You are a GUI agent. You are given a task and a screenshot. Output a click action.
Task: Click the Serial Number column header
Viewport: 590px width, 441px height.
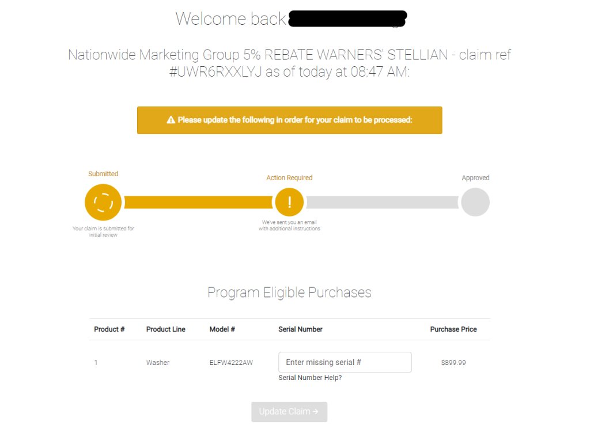click(300, 329)
